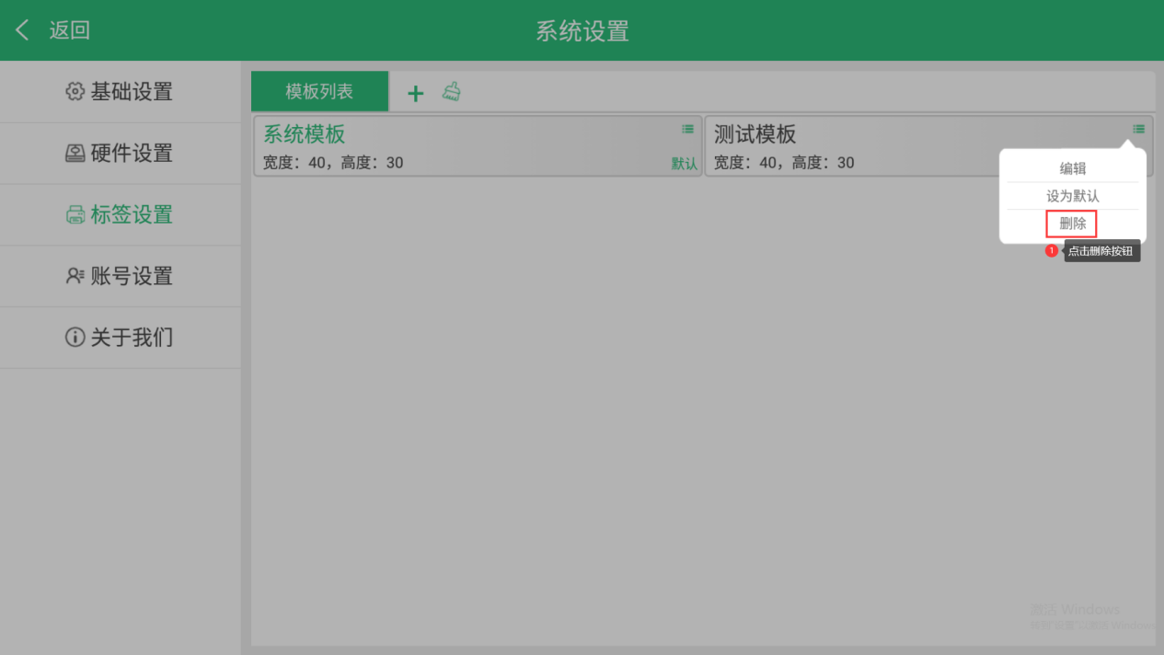Choose 编辑 from the popup menu
Screen dimensions: 1164x655
[x=1073, y=169]
